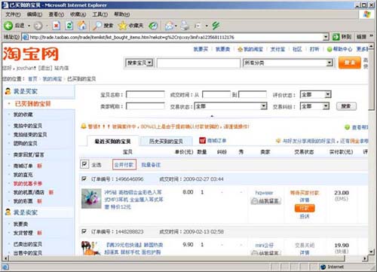This screenshot has width=377, height=272.
Task: Click the warning bell icon
Action: click(x=84, y=127)
